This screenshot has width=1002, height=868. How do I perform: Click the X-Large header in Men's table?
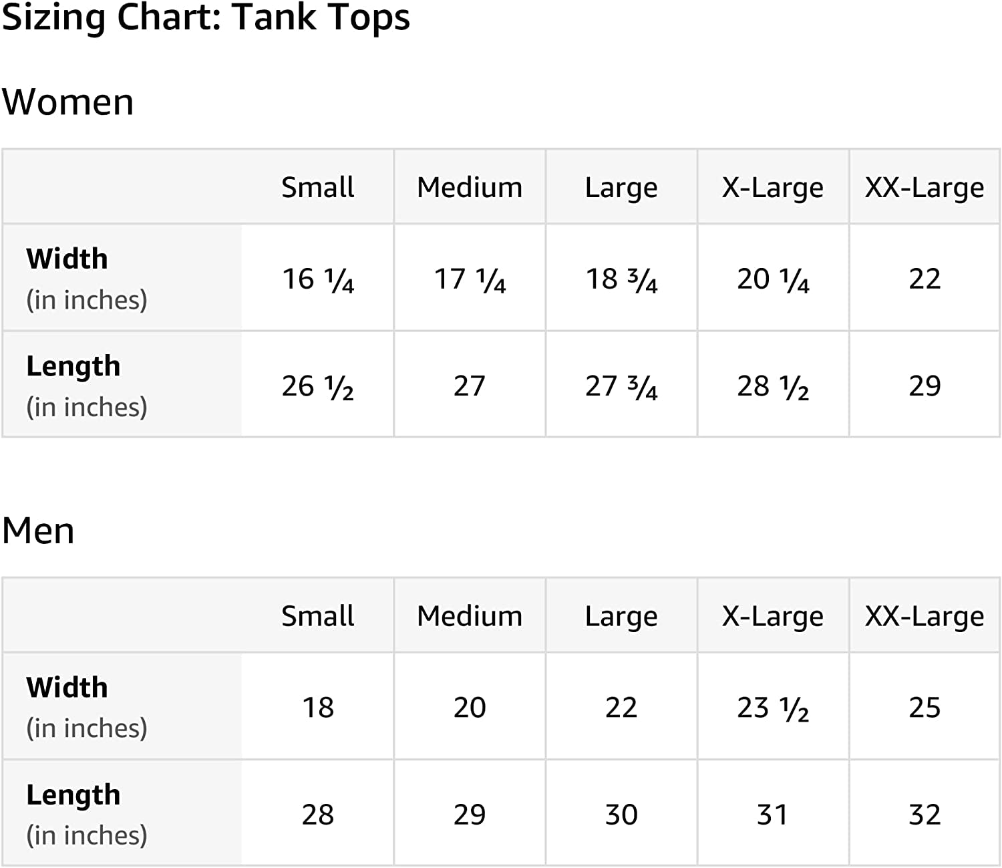(773, 615)
